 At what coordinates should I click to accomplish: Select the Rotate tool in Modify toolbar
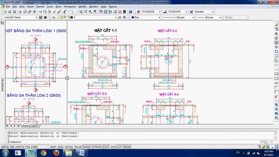tap(276, 51)
